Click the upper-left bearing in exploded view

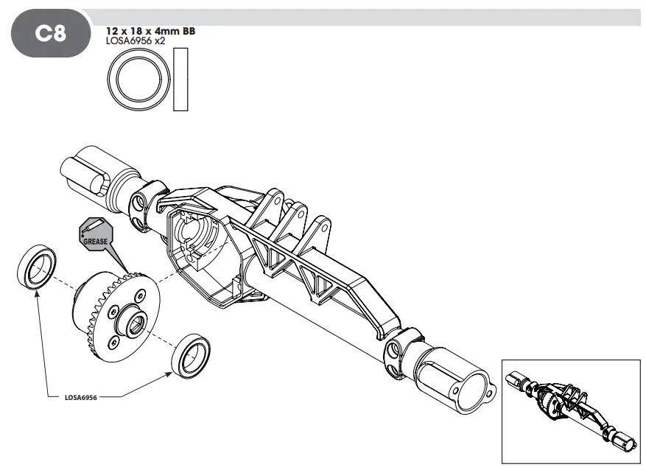click(37, 267)
